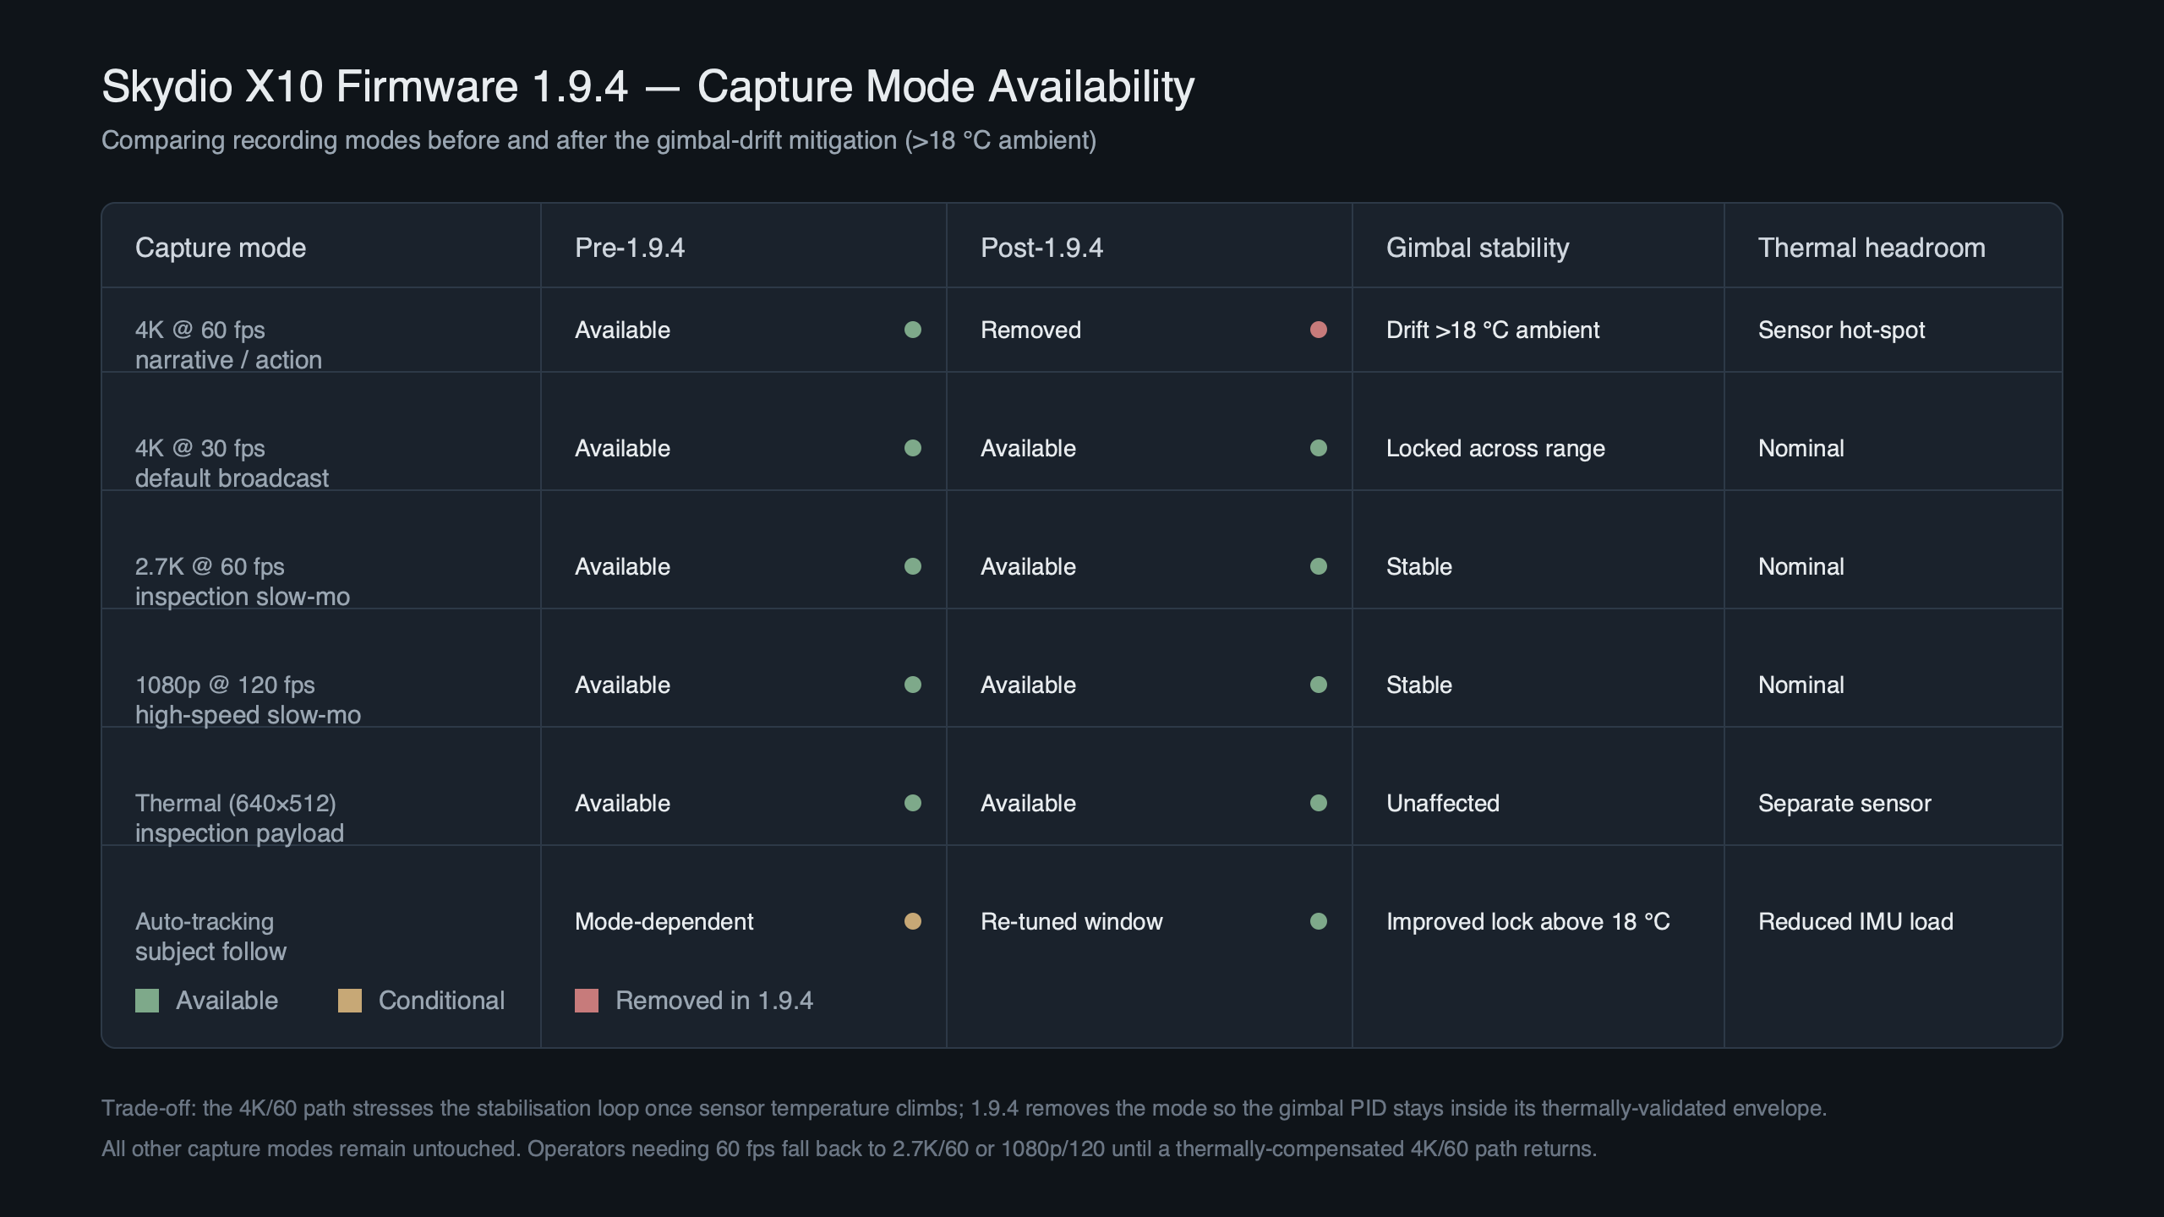2164x1217 pixels.
Task: Click the Reduced IMU load cell
Action: tap(1855, 921)
